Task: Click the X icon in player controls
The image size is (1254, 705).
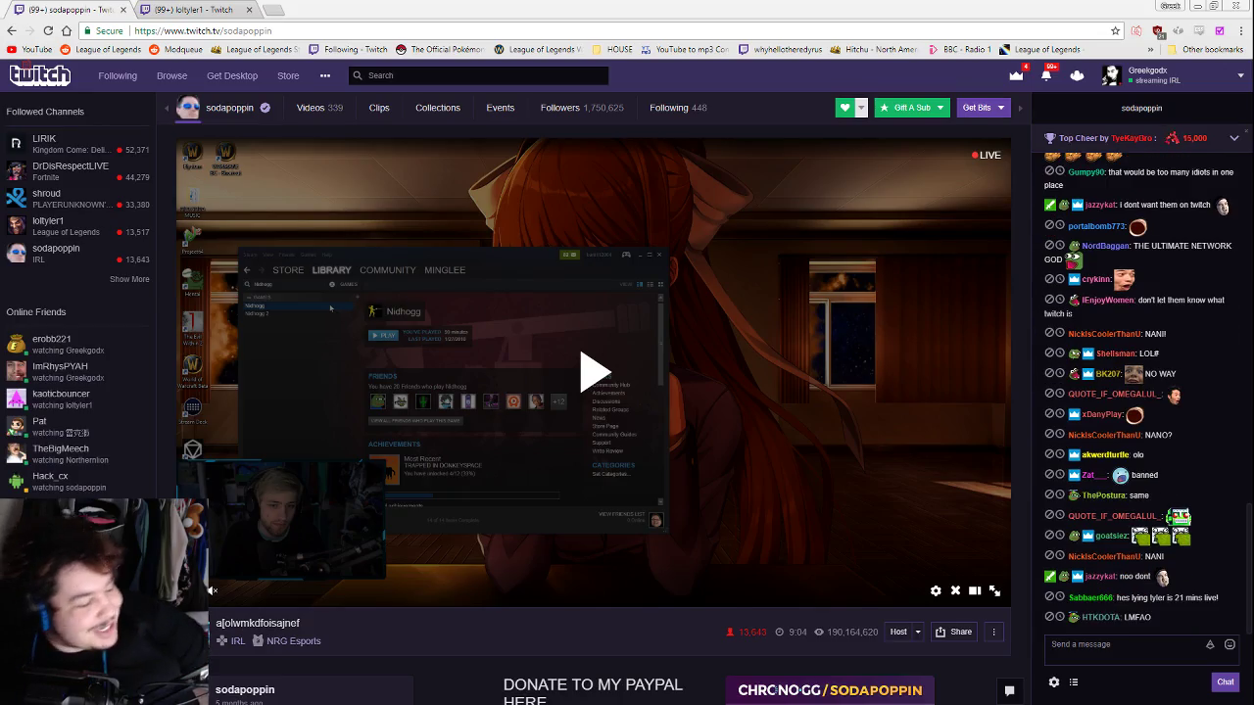Action: (955, 590)
